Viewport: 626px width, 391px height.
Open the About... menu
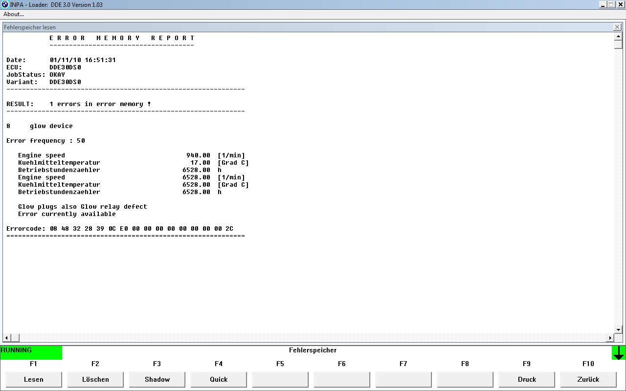pos(14,14)
